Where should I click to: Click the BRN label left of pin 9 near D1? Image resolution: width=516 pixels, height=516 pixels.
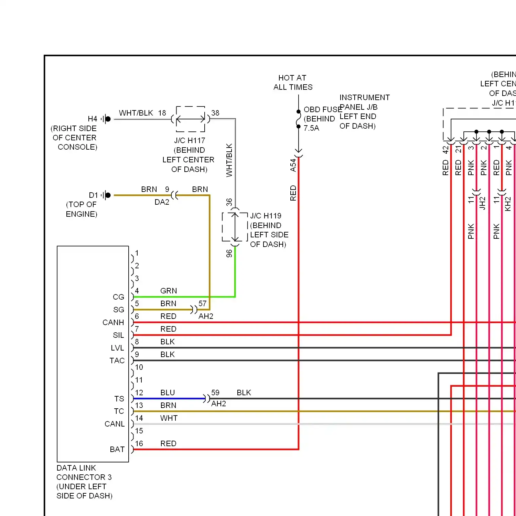tap(149, 189)
